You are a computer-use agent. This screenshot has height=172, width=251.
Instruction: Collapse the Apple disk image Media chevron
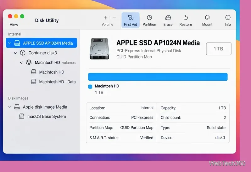9,107
